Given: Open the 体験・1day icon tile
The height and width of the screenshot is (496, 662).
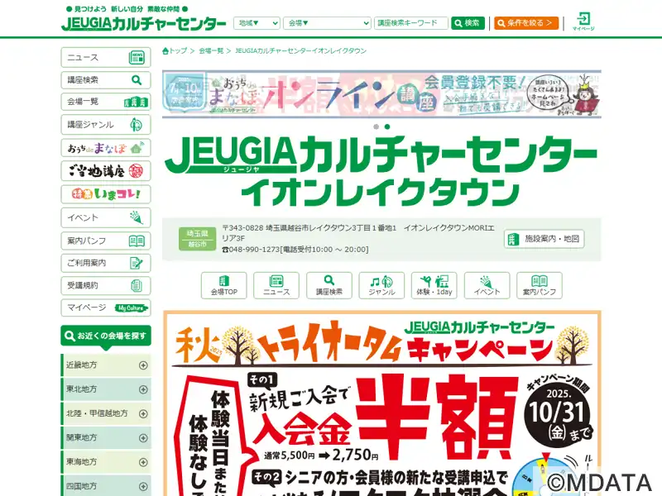Looking at the screenshot, I should 434,285.
